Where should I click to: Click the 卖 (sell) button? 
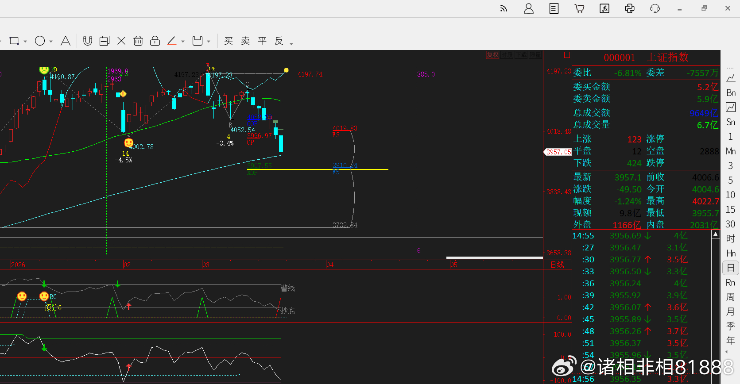(245, 41)
